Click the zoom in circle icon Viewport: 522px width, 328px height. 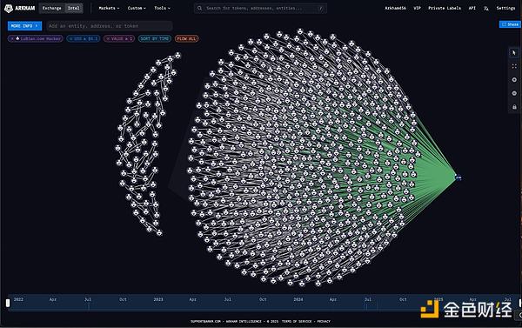pyautogui.click(x=514, y=80)
